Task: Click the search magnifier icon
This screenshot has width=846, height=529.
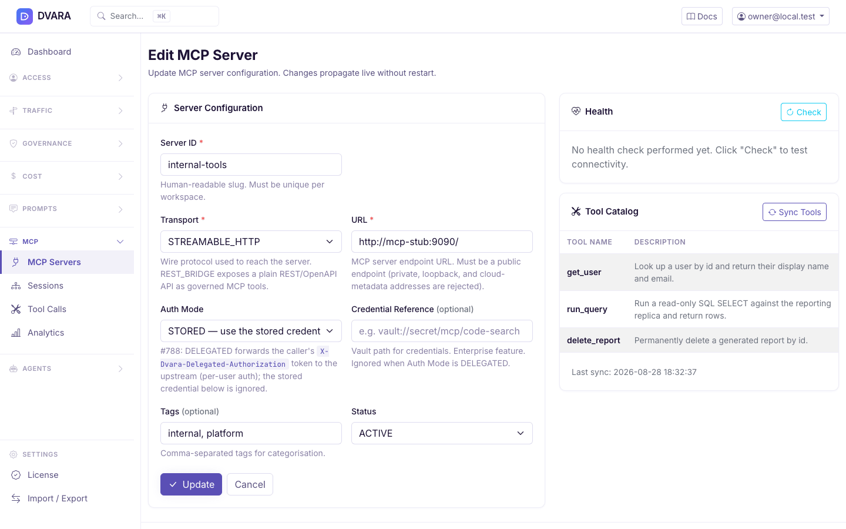Action: (102, 16)
